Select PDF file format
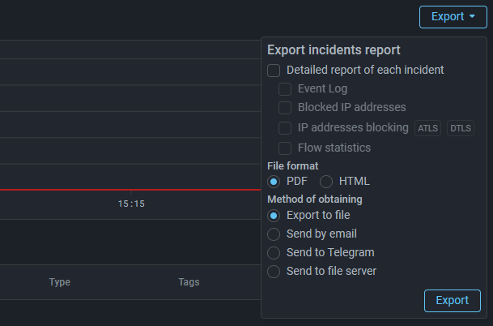 click(x=274, y=182)
